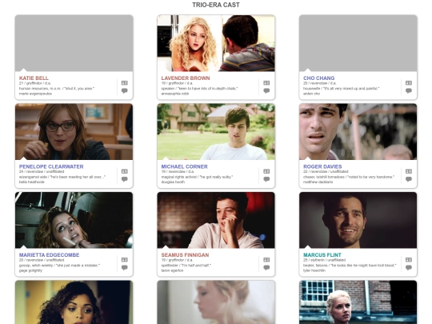Image resolution: width=432 pixels, height=324 pixels.
Task: Open the CHO CHANG name link
Action: pyautogui.click(x=318, y=78)
